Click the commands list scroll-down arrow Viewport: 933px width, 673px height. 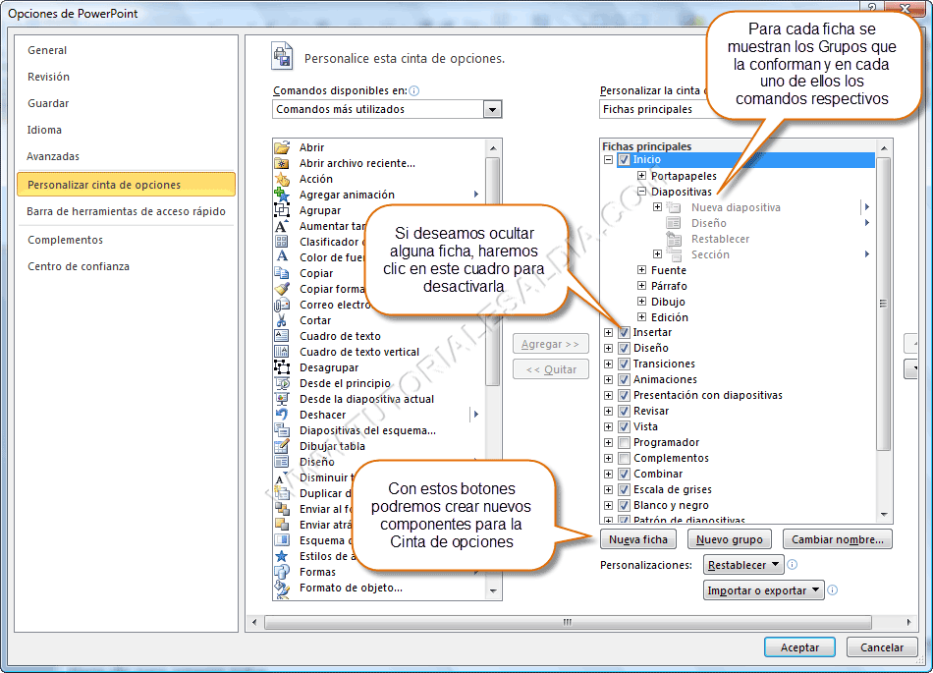[493, 590]
